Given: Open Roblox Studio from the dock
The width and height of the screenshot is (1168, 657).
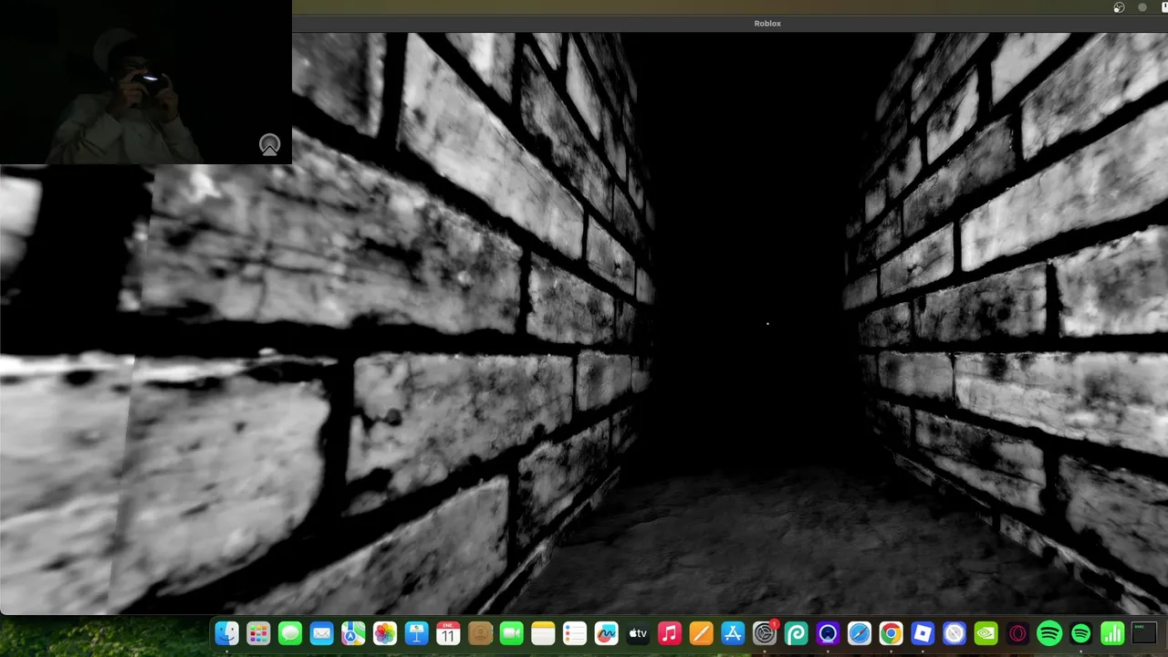Looking at the screenshot, I should [x=923, y=633].
